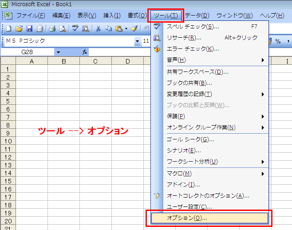The height and width of the screenshot is (230, 292).
Task: Click the MS Pゴシック font name field
Action: tap(70, 41)
